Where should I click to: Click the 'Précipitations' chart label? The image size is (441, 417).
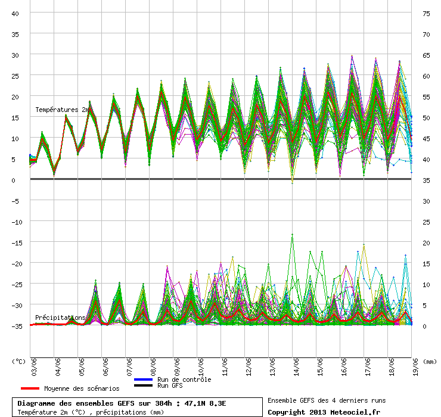(60, 318)
